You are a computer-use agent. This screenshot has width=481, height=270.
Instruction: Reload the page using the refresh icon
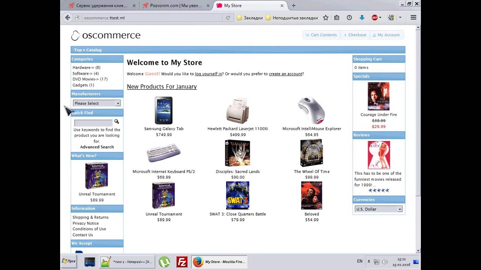pos(228,18)
